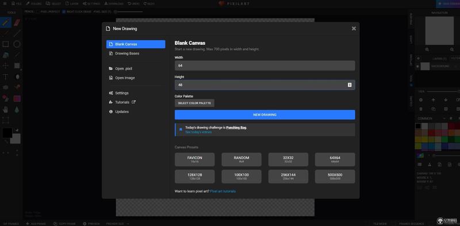Screen dimensions: 460x226
Task: Toggle the Background layer visibility
Action: [x=418, y=66]
